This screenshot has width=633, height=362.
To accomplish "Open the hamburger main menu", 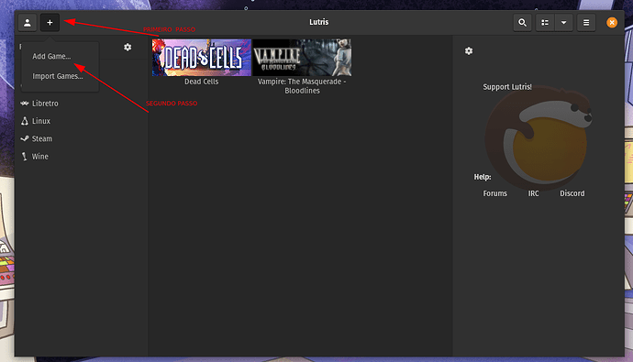I will (586, 23).
